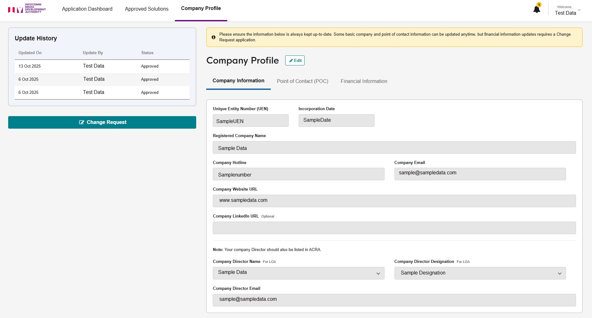Click the Company Hotline field
This screenshot has height=318, width=592.
298,174
